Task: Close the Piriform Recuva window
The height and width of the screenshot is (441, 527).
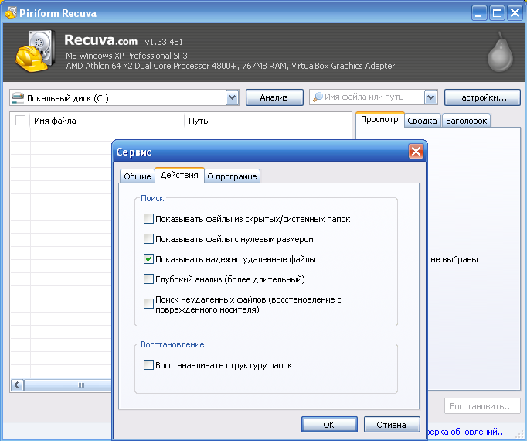Action: pos(515,13)
